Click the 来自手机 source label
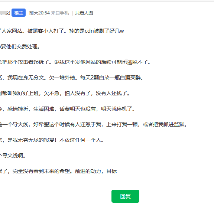 60,13
